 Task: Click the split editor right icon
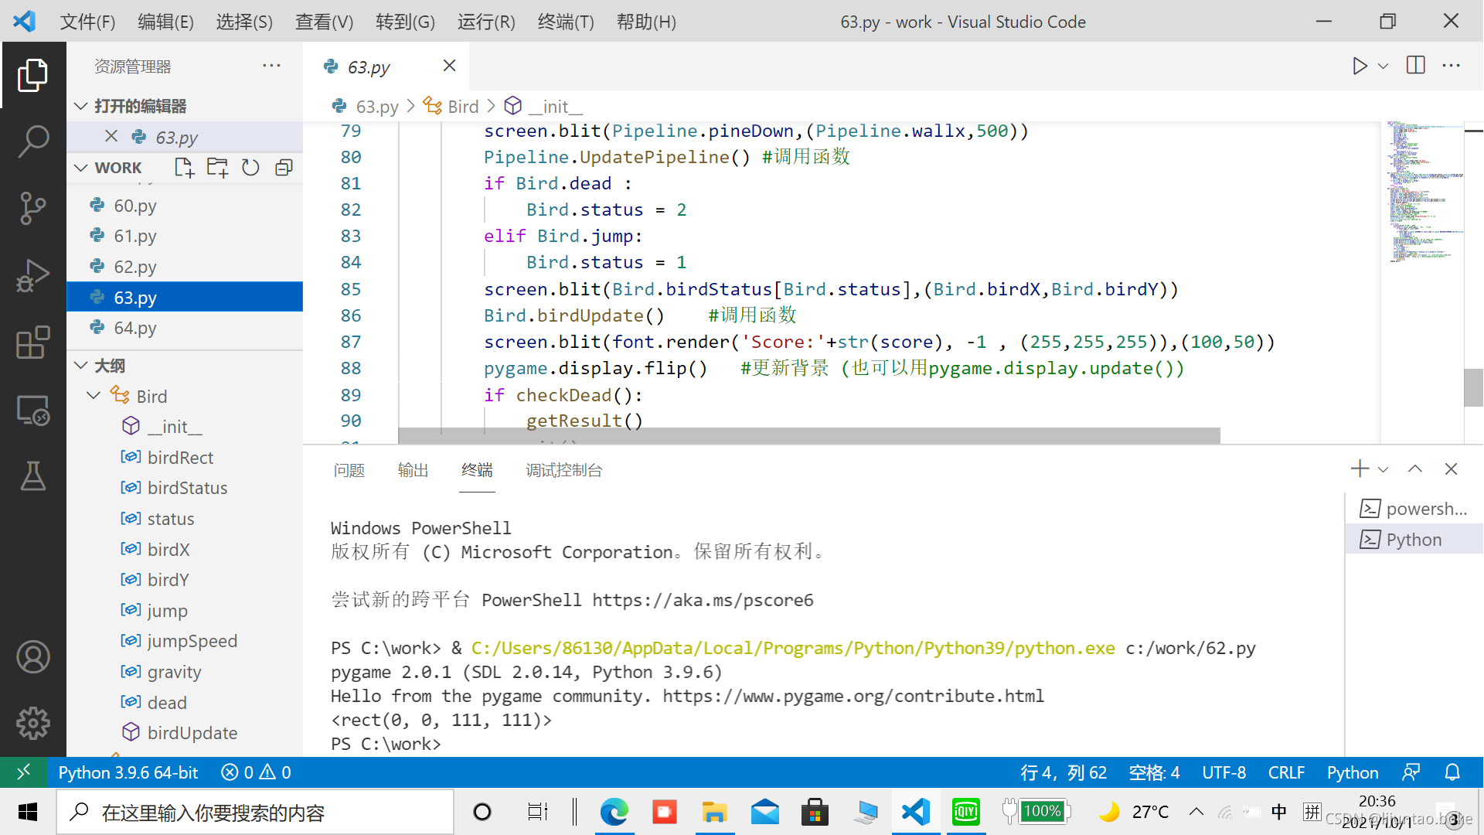1416,66
